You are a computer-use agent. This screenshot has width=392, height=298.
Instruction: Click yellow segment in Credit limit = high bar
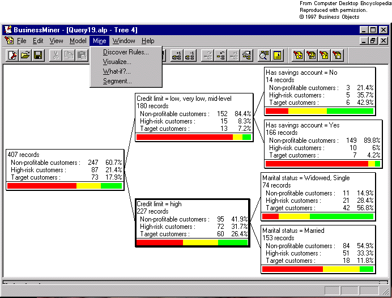click(201, 242)
